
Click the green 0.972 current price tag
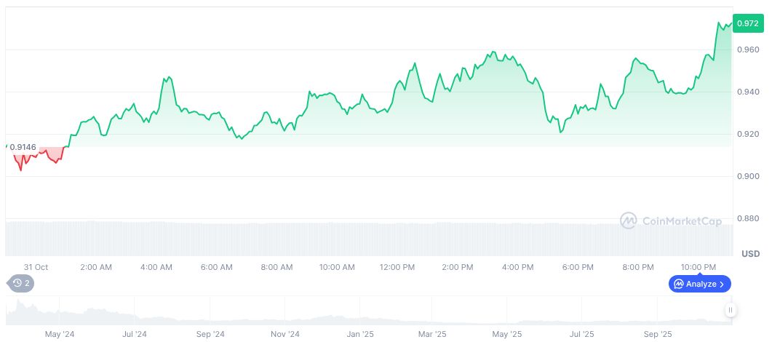747,24
